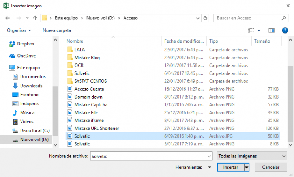Select Dropbox in navigation pane
Image resolution: width=294 pixels, height=177 pixels.
22,44
